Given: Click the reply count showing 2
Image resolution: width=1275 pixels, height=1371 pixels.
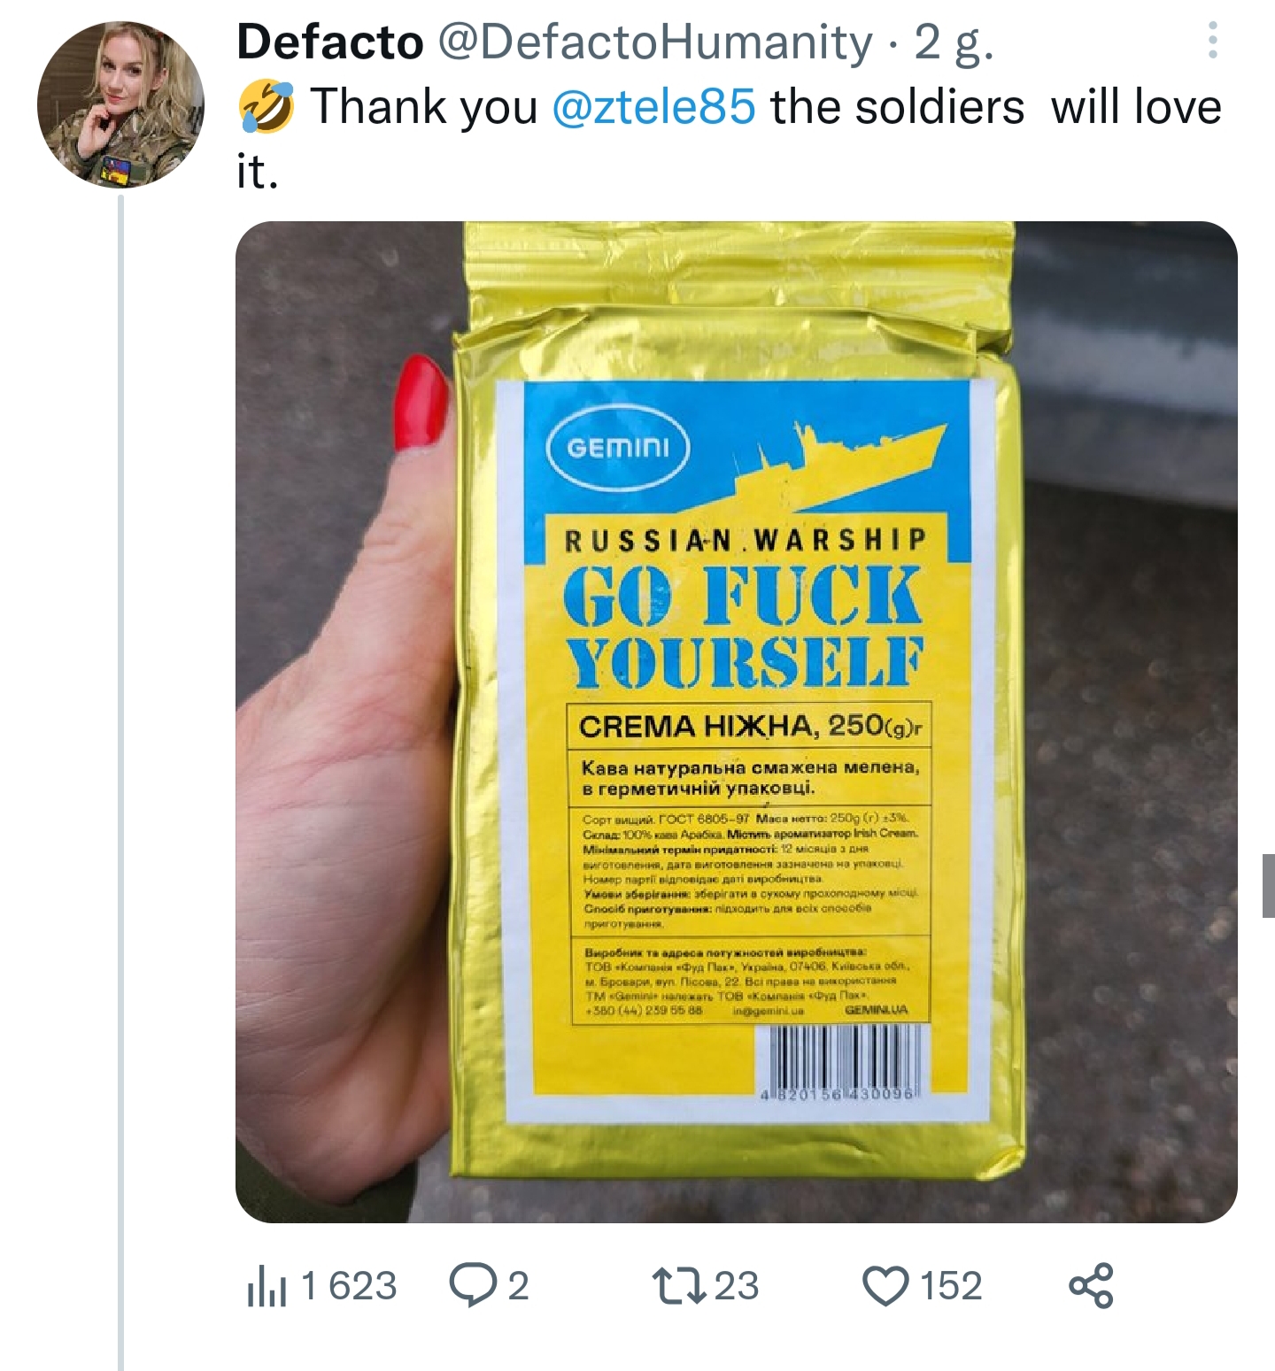Looking at the screenshot, I should [518, 1286].
